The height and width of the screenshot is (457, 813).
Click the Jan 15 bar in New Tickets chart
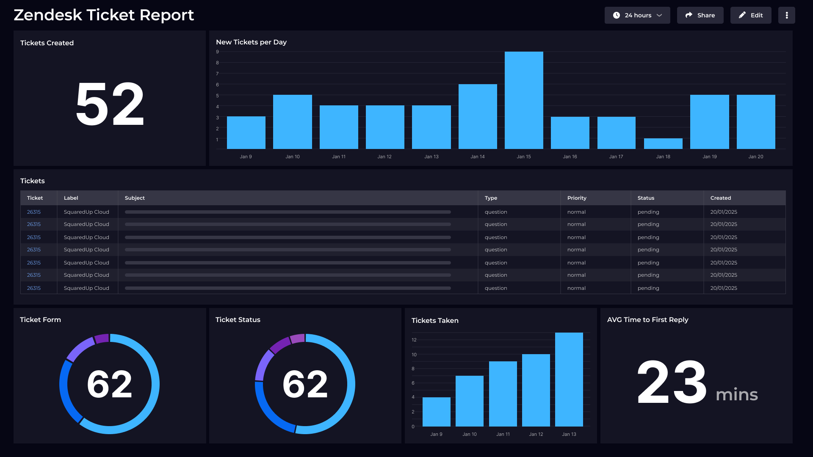tap(524, 100)
